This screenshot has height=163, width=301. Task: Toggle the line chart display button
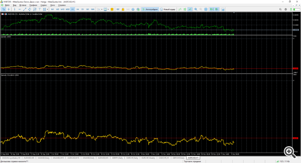[190, 9]
